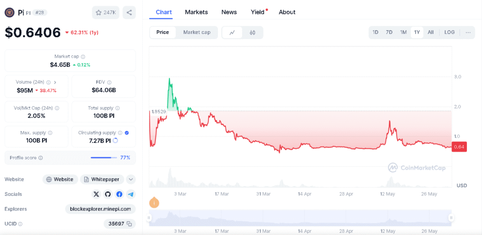Add Pi to watchlist star button
Image resolution: width=482 pixels, height=235 pixels.
(x=105, y=13)
